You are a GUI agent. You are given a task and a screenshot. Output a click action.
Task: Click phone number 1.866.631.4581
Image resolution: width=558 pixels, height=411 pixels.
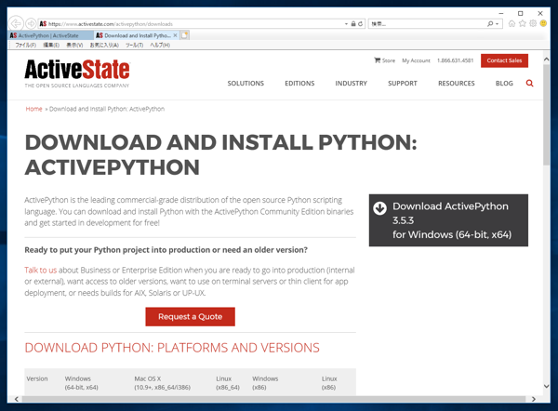click(455, 60)
